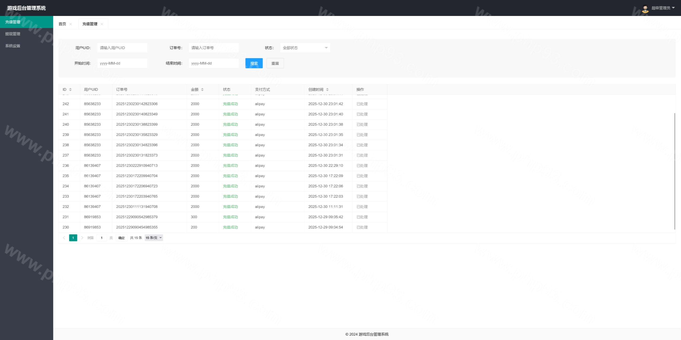Click the 重置 reset button
This screenshot has width=681, height=340.
pyautogui.click(x=275, y=63)
